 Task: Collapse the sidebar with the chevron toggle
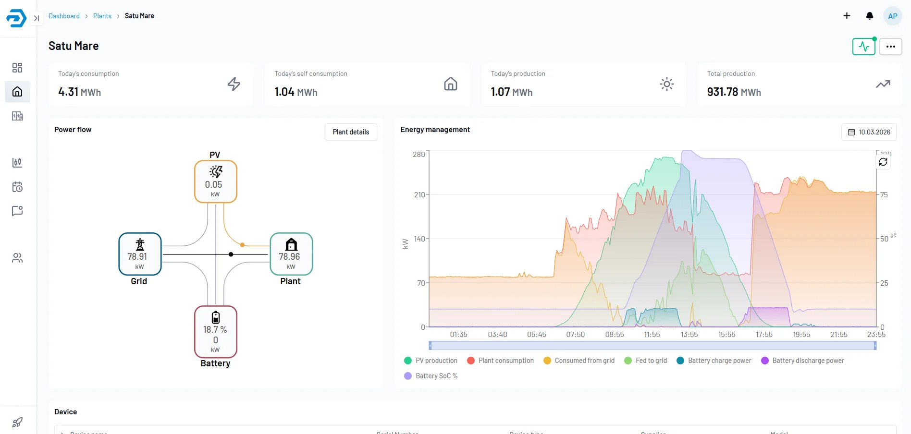pyautogui.click(x=36, y=18)
